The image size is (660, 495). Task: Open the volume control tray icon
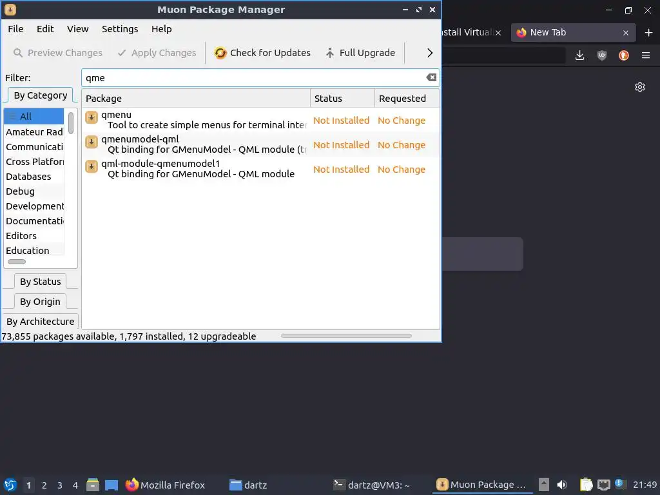pos(562,485)
